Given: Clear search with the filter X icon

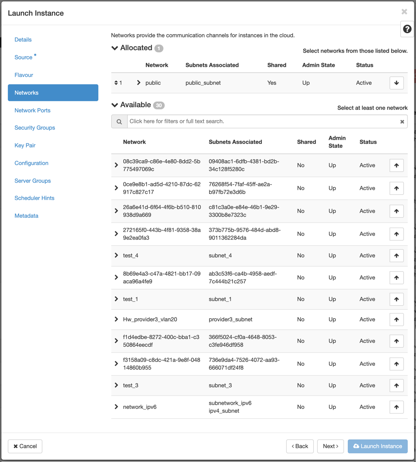Looking at the screenshot, I should 402,122.
